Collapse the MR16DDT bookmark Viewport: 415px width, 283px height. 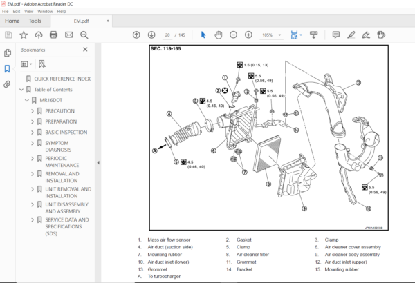pyautogui.click(x=27, y=100)
